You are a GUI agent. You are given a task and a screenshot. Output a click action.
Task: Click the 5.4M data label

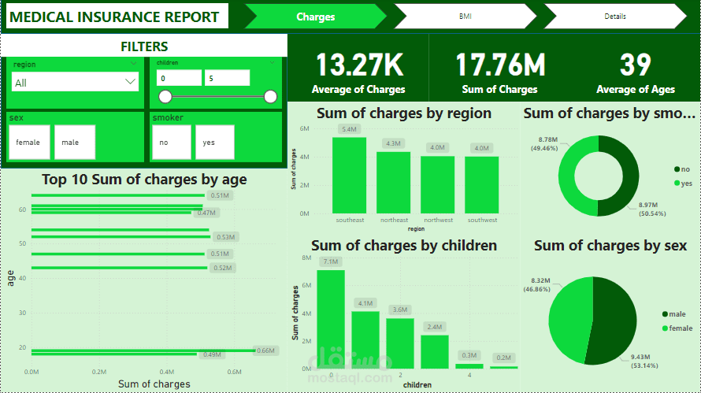[349, 129]
